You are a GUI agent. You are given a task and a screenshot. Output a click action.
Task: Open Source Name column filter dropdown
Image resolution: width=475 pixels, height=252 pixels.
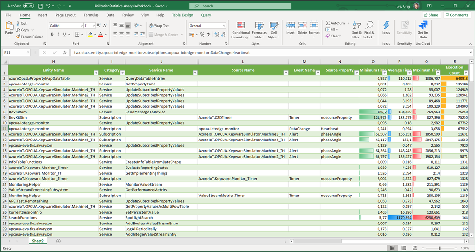[286, 73]
